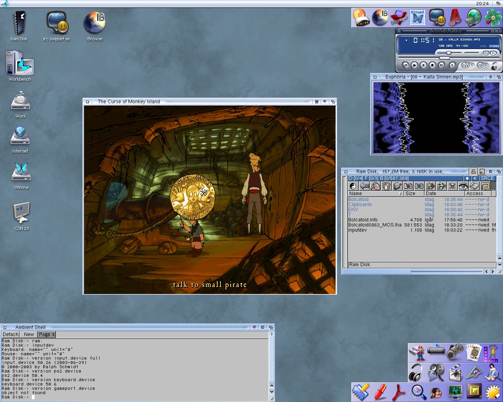
Task: Click Monkey Island window title down-arrow gadget
Action: (x=325, y=102)
